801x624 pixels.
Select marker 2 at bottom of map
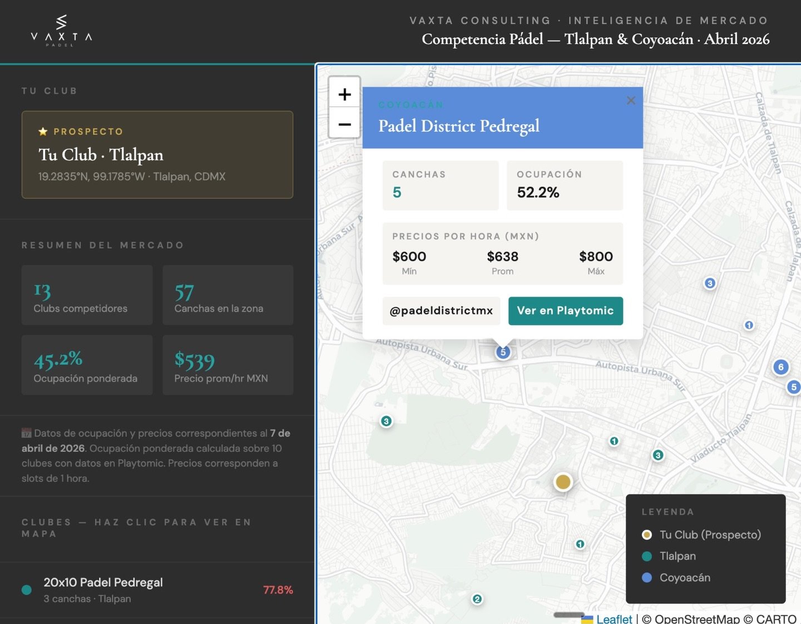pyautogui.click(x=477, y=599)
